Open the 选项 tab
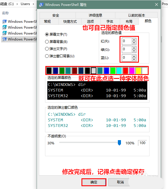 tap(91, 22)
